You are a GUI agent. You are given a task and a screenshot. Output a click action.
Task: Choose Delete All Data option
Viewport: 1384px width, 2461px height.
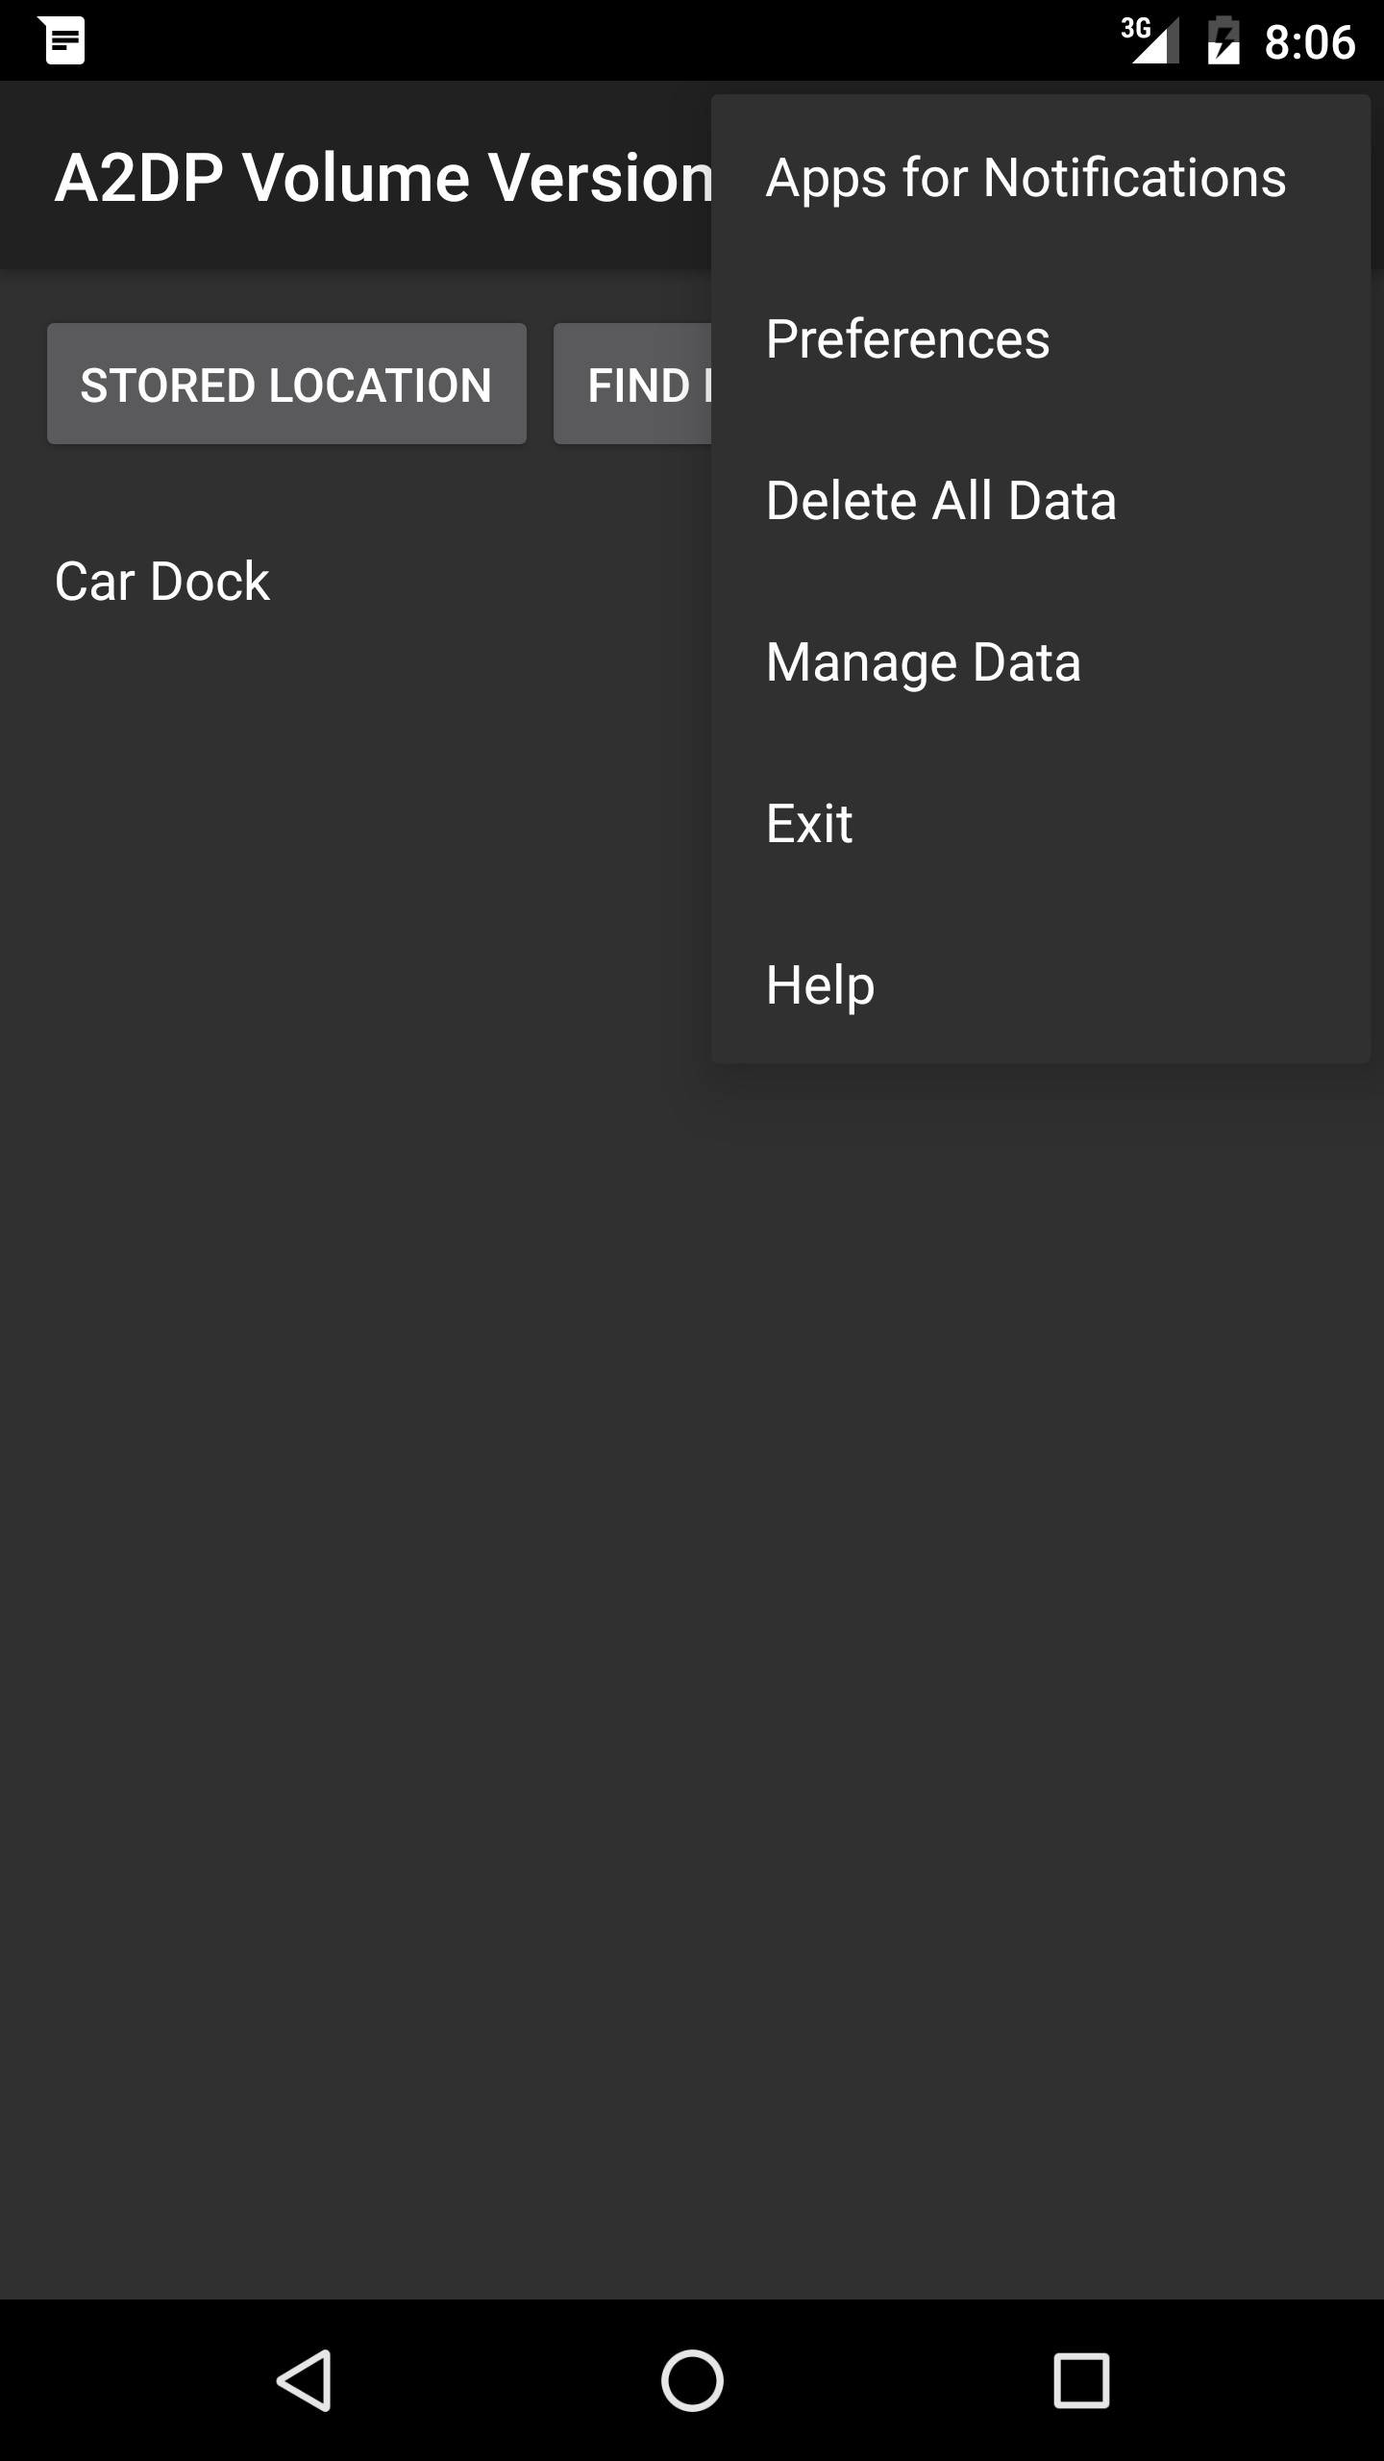[941, 502]
